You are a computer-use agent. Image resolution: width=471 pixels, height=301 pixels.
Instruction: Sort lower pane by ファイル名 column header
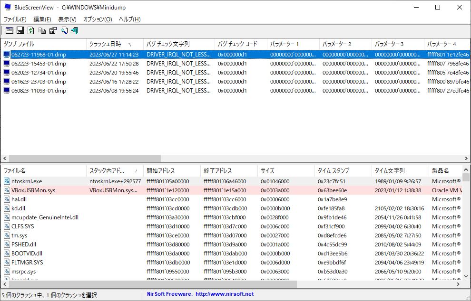point(15,171)
